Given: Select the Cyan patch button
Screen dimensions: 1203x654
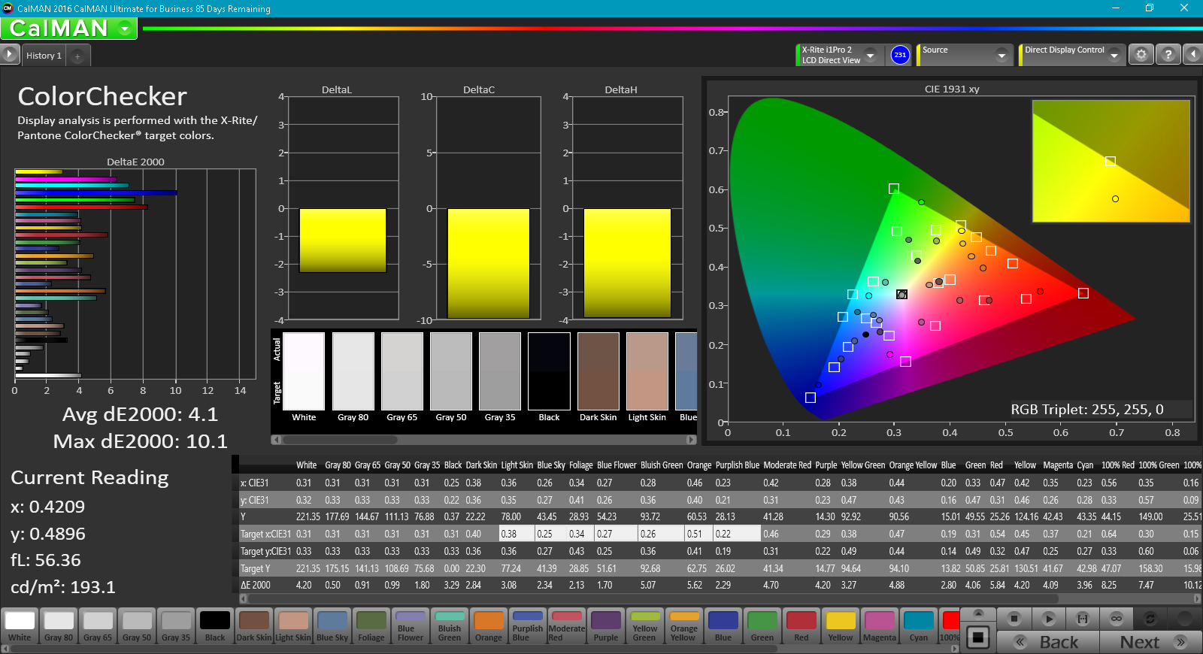Looking at the screenshot, I should [x=919, y=626].
